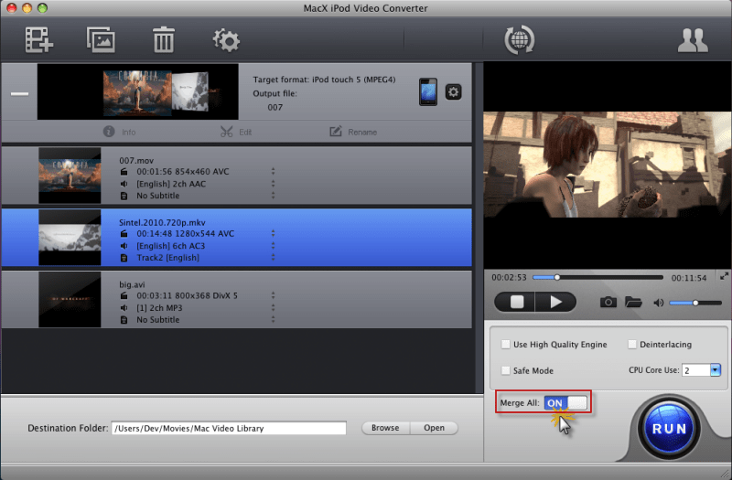Click the output file name 007

[275, 107]
